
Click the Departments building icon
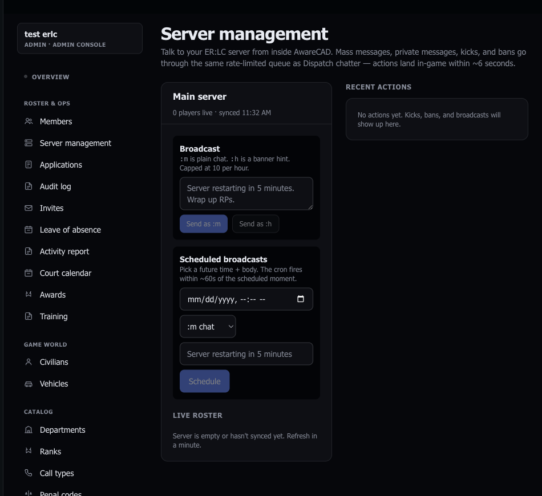pyautogui.click(x=29, y=430)
